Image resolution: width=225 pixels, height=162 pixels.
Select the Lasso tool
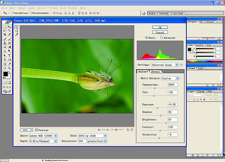[x=5, y=31]
